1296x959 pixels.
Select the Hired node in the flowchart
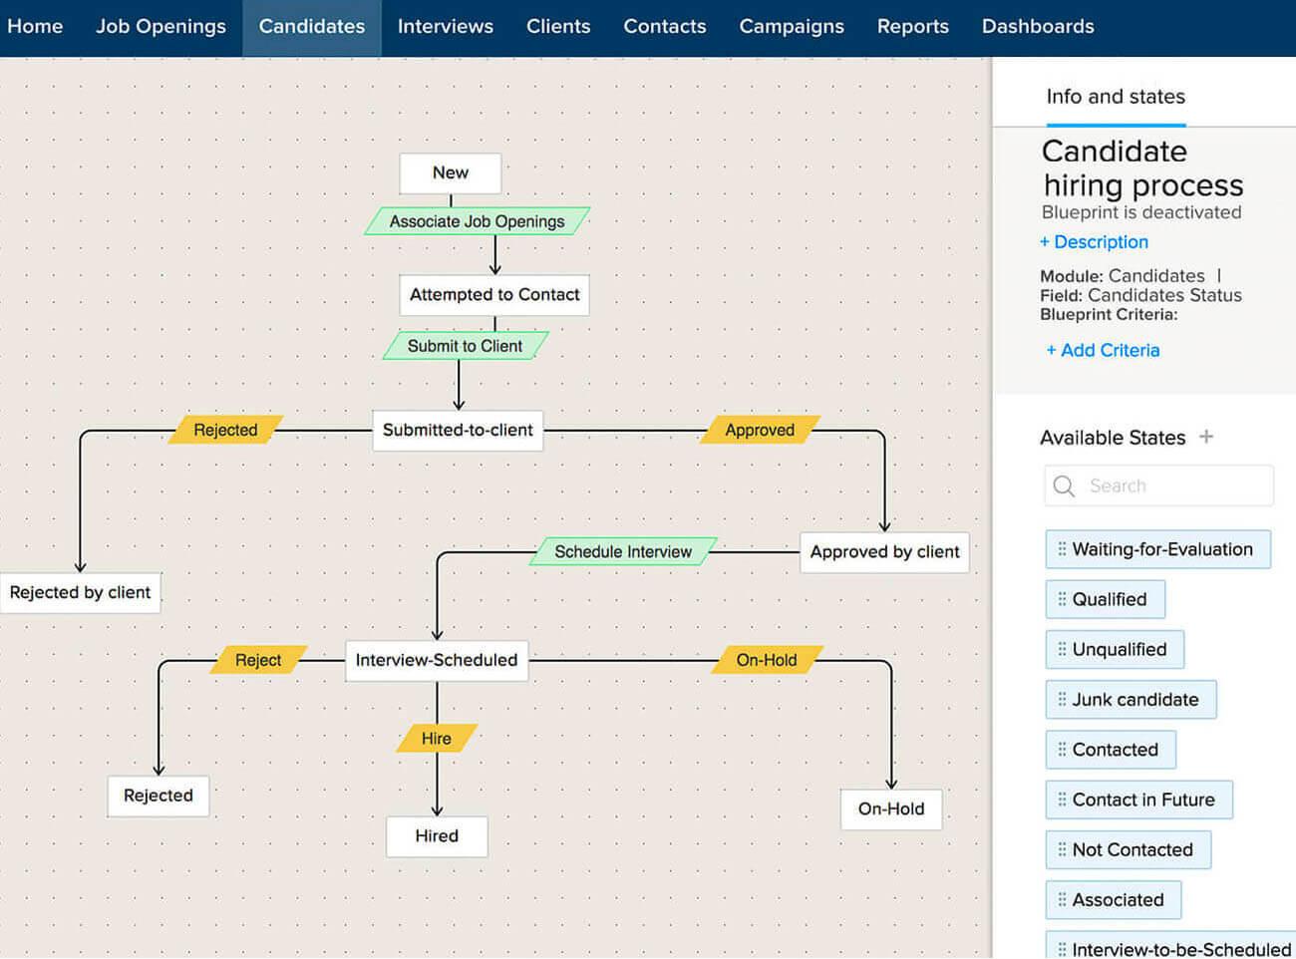point(436,836)
